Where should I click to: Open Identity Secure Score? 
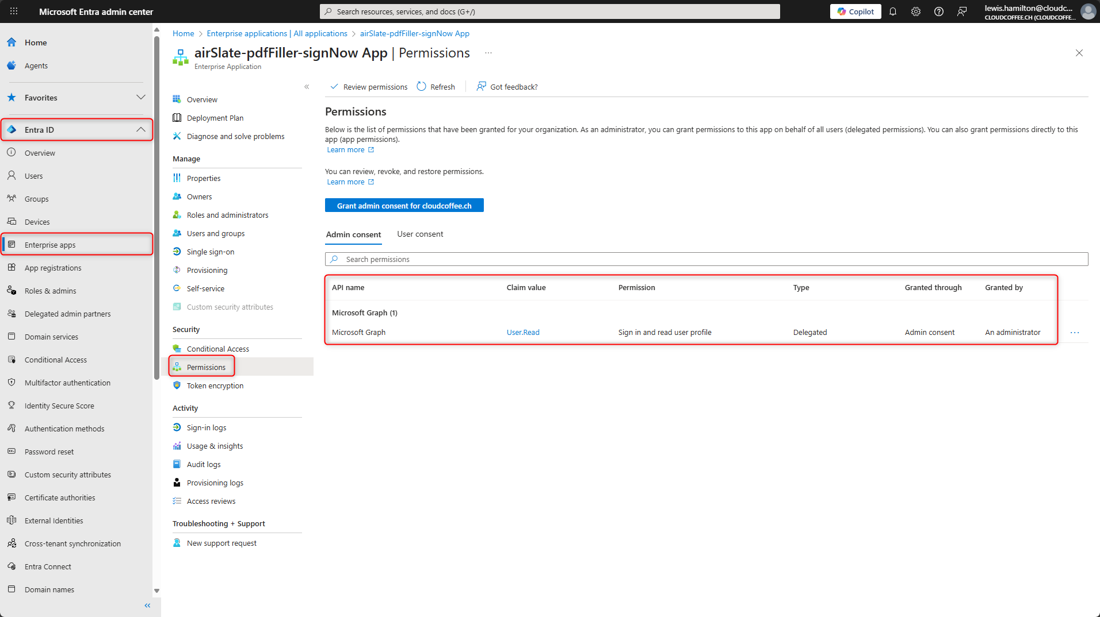(59, 406)
